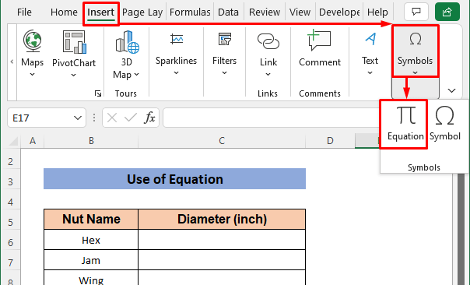Open the PivotChart button
This screenshot has height=285, width=470.
(74, 54)
